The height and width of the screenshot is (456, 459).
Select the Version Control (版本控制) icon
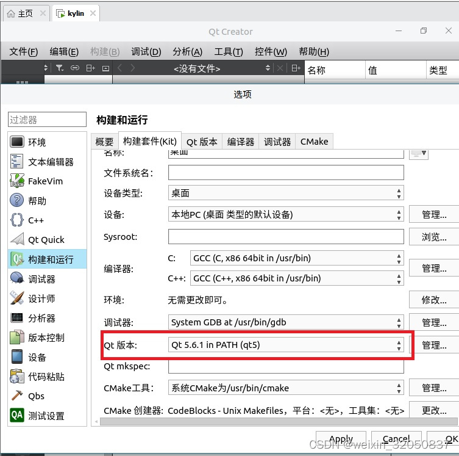[x=17, y=337]
